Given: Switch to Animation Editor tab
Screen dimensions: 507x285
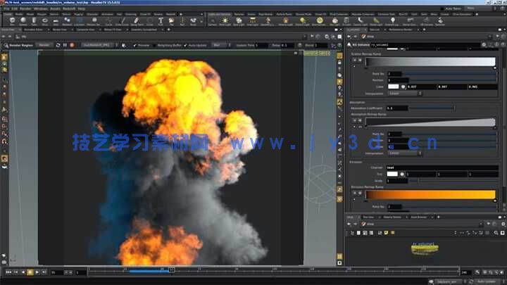Looking at the screenshot, I should [x=34, y=30].
